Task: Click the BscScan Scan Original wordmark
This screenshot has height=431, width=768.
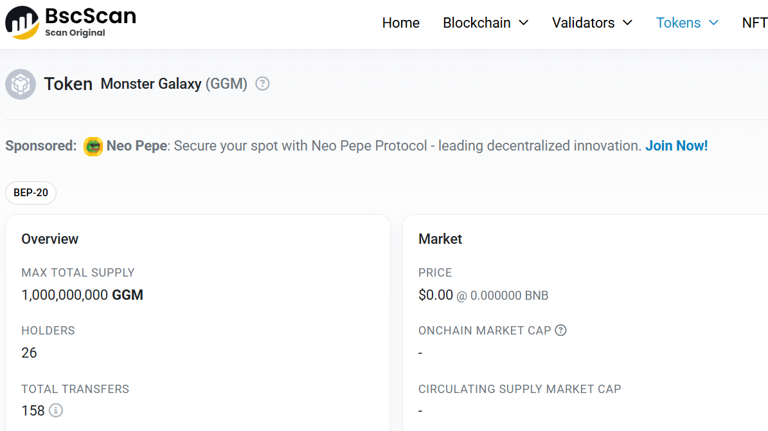Action: [91, 22]
